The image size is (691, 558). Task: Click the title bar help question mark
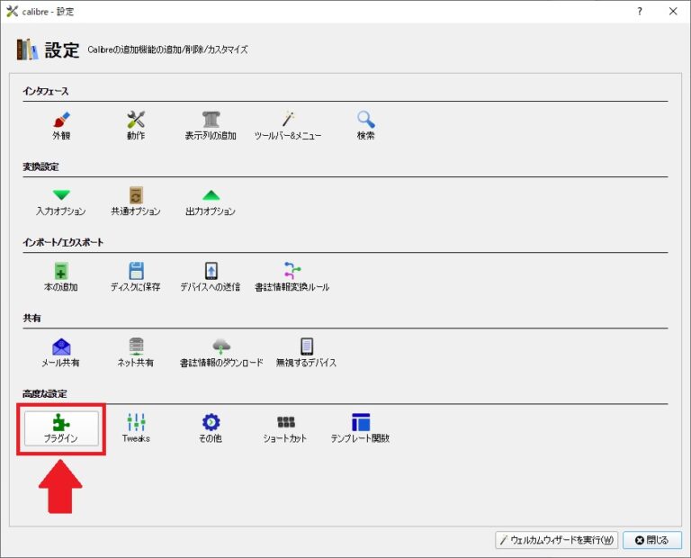tap(640, 12)
